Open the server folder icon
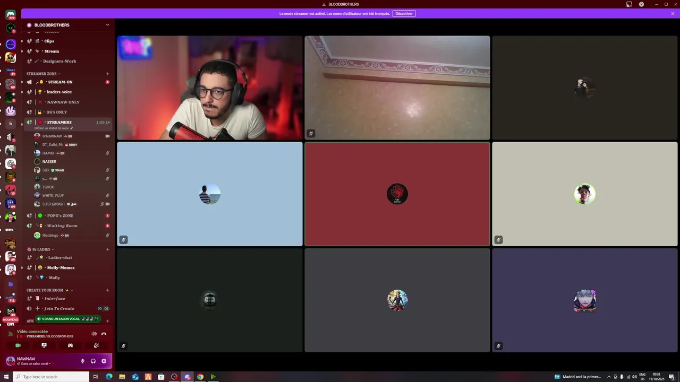Viewport: 680px width, 382px height. pyautogui.click(x=11, y=284)
